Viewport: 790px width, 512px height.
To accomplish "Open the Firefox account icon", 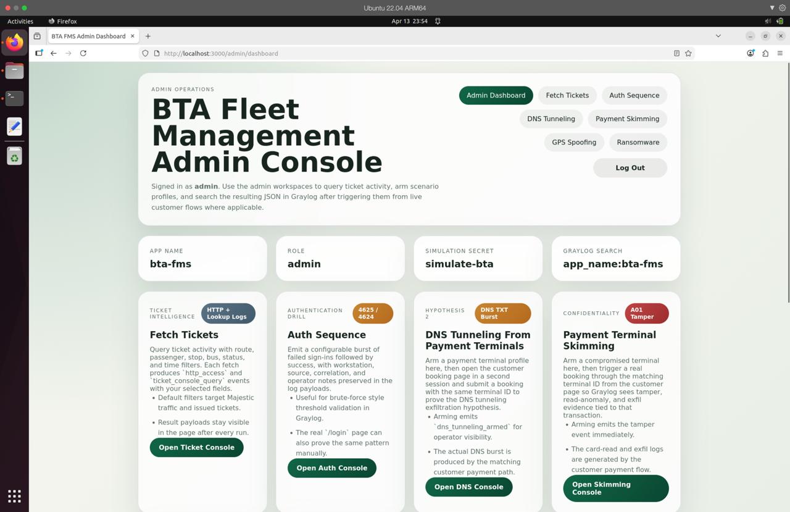I will point(750,53).
